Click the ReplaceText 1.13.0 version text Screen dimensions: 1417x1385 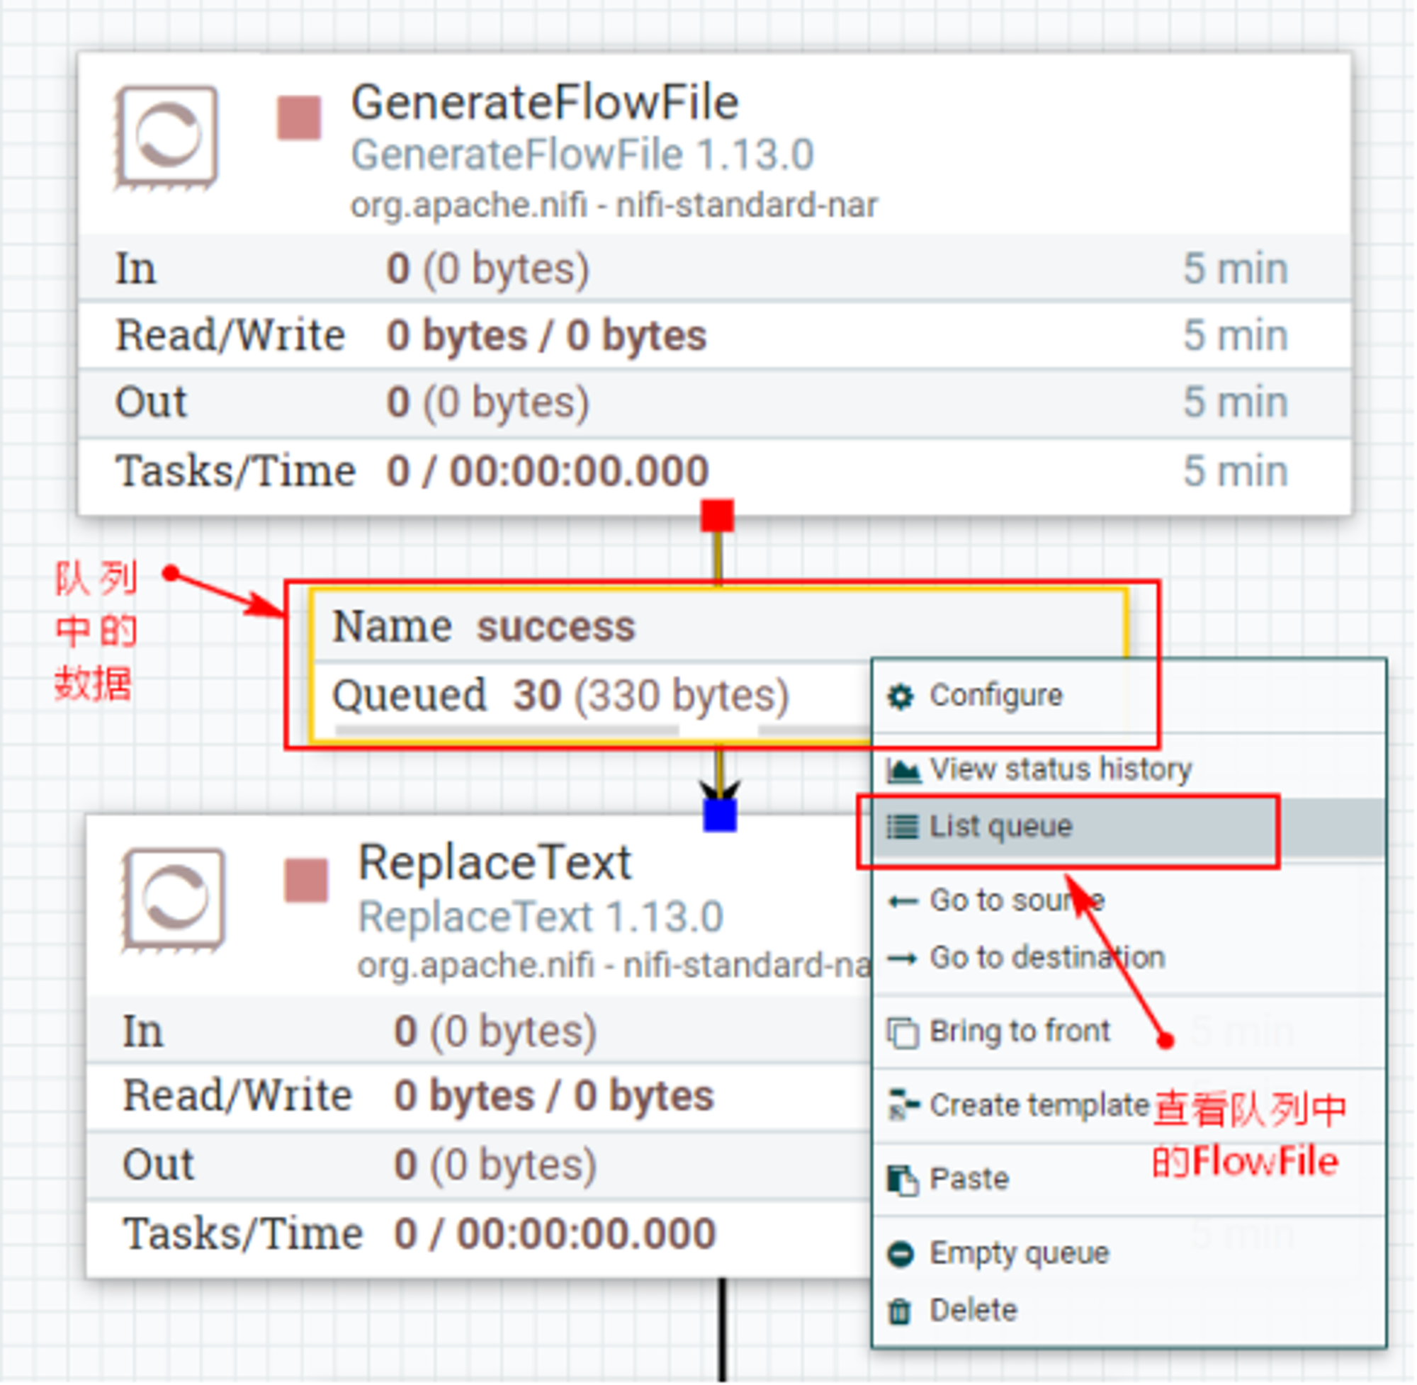point(542,918)
